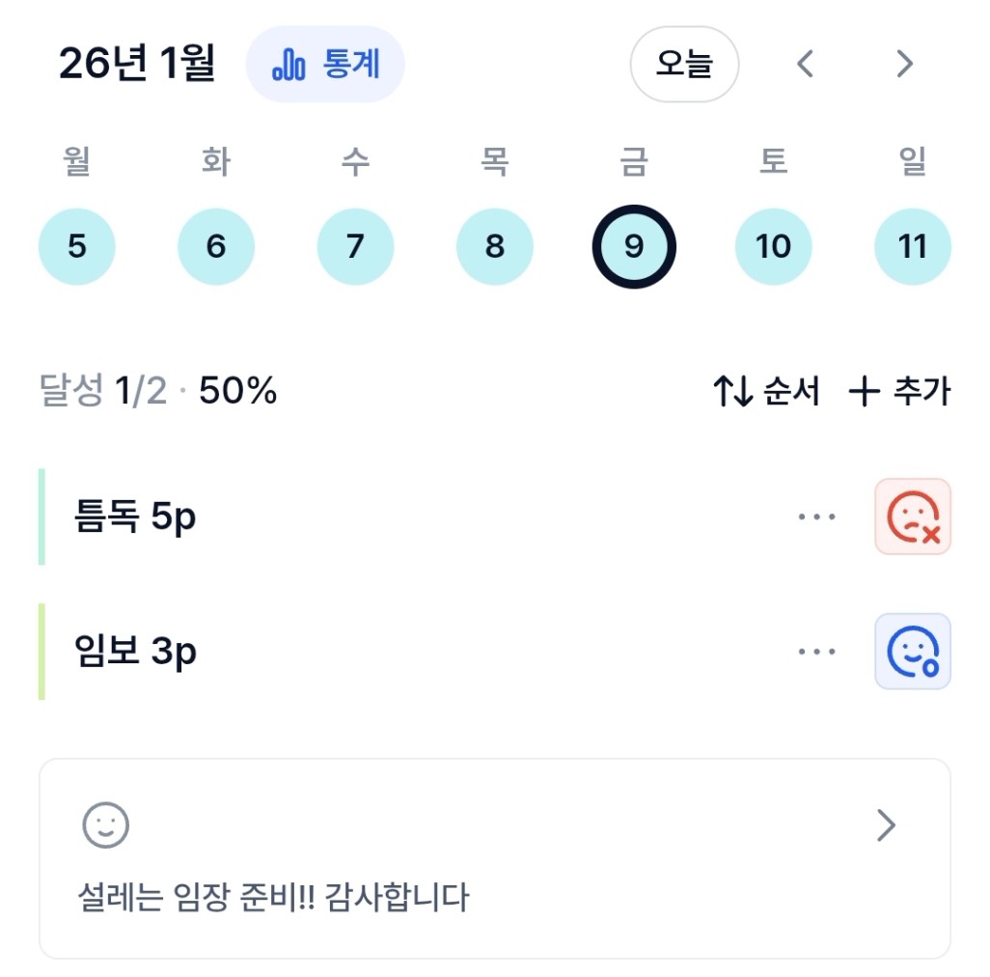The width and height of the screenshot is (990, 977).
Task: Go to the previous week arrow
Action: click(806, 65)
